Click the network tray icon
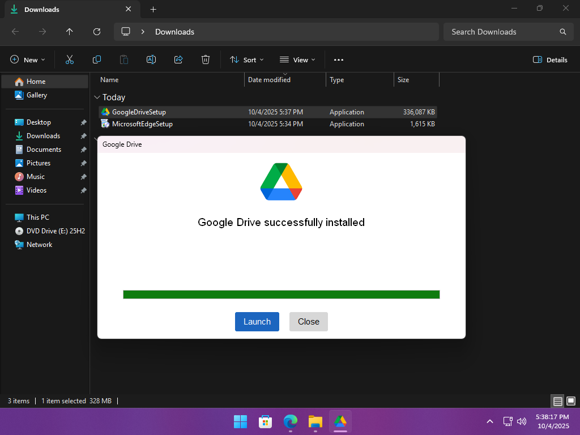Image resolution: width=580 pixels, height=435 pixels. pyautogui.click(x=508, y=421)
